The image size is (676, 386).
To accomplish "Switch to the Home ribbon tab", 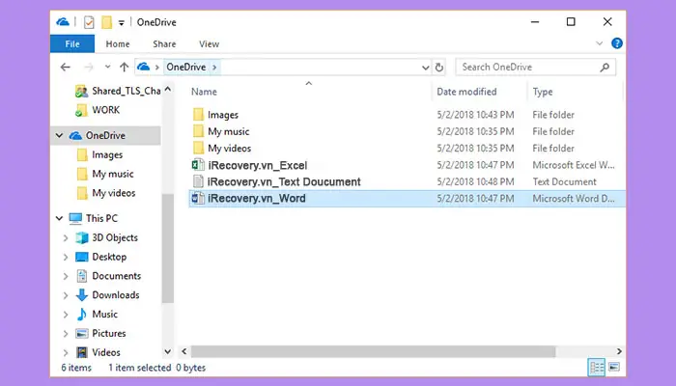I will click(x=118, y=44).
